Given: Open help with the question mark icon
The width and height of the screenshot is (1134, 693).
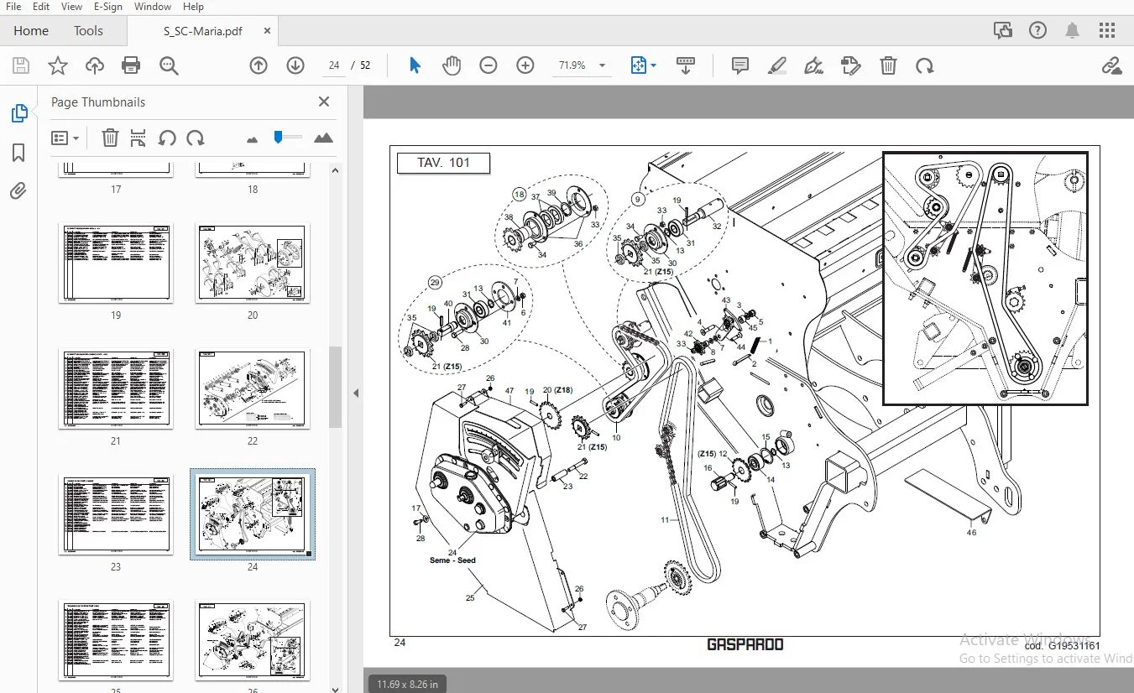Looking at the screenshot, I should click(1037, 31).
